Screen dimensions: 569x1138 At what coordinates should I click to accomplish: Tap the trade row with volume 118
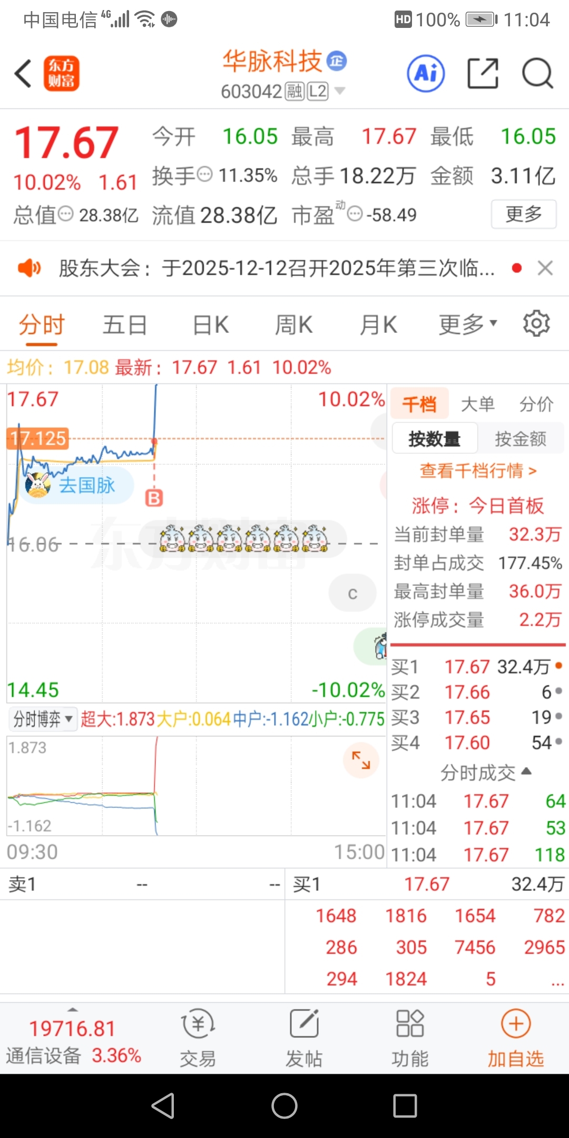478,854
